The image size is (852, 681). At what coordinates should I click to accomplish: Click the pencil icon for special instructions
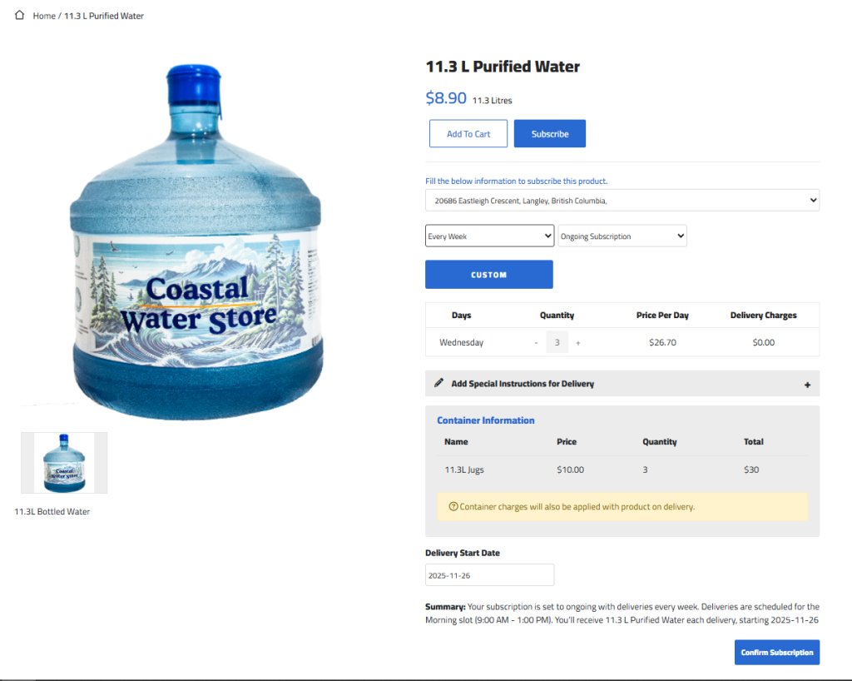pyautogui.click(x=439, y=384)
